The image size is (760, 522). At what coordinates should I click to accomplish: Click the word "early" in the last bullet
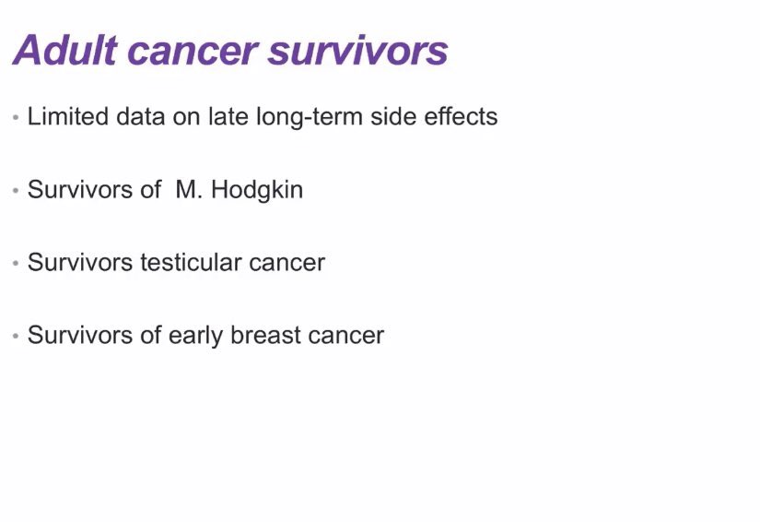pyautogui.click(x=195, y=336)
